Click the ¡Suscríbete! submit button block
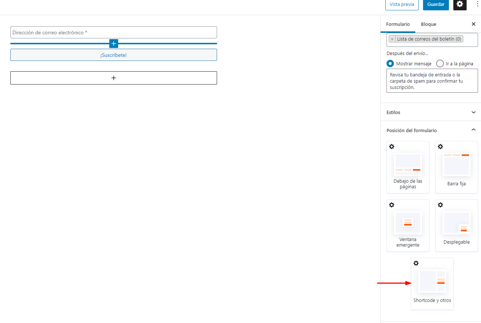Viewport: 481px width, 323px height. (114, 55)
